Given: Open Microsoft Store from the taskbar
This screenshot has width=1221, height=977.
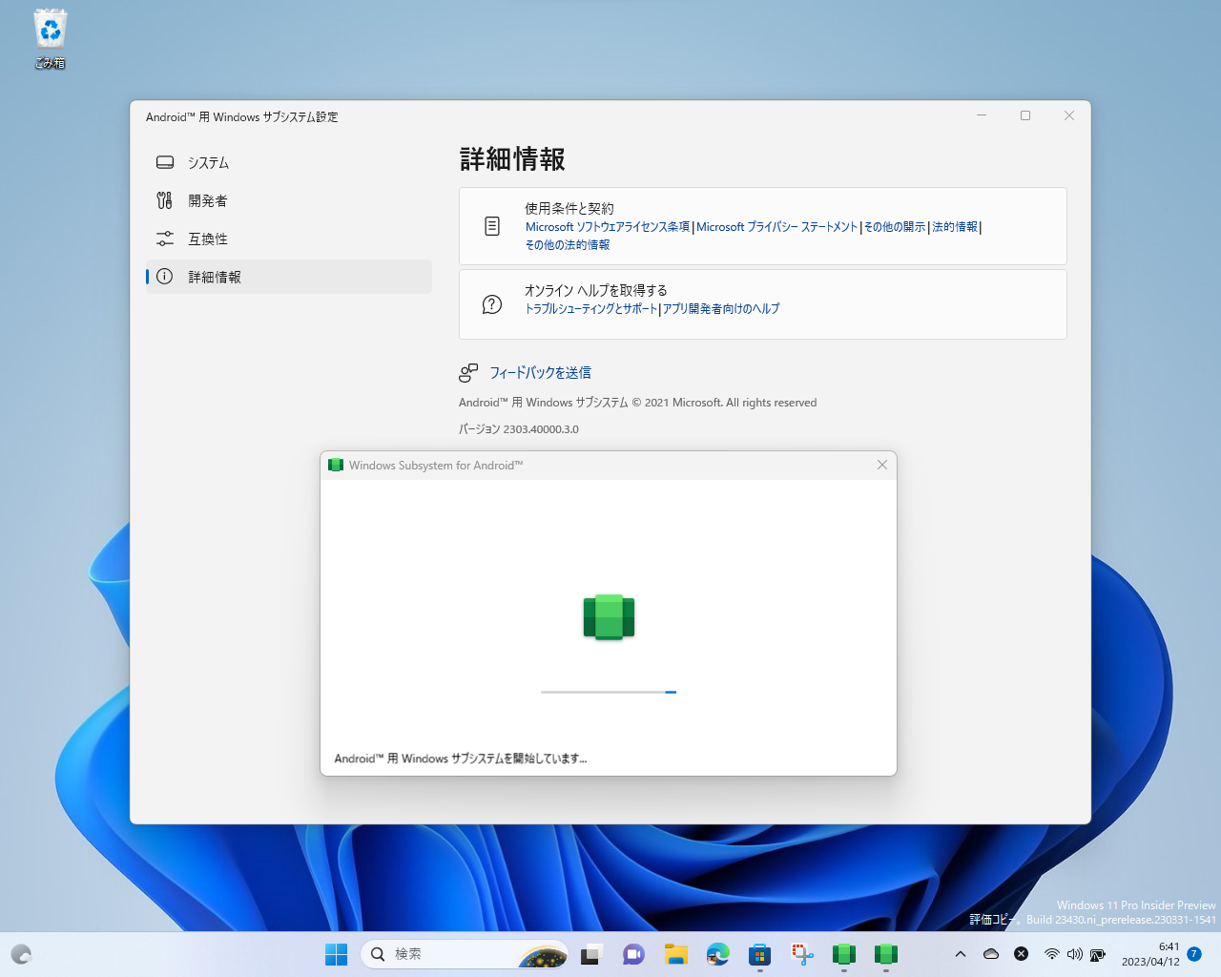Looking at the screenshot, I should (x=759, y=953).
